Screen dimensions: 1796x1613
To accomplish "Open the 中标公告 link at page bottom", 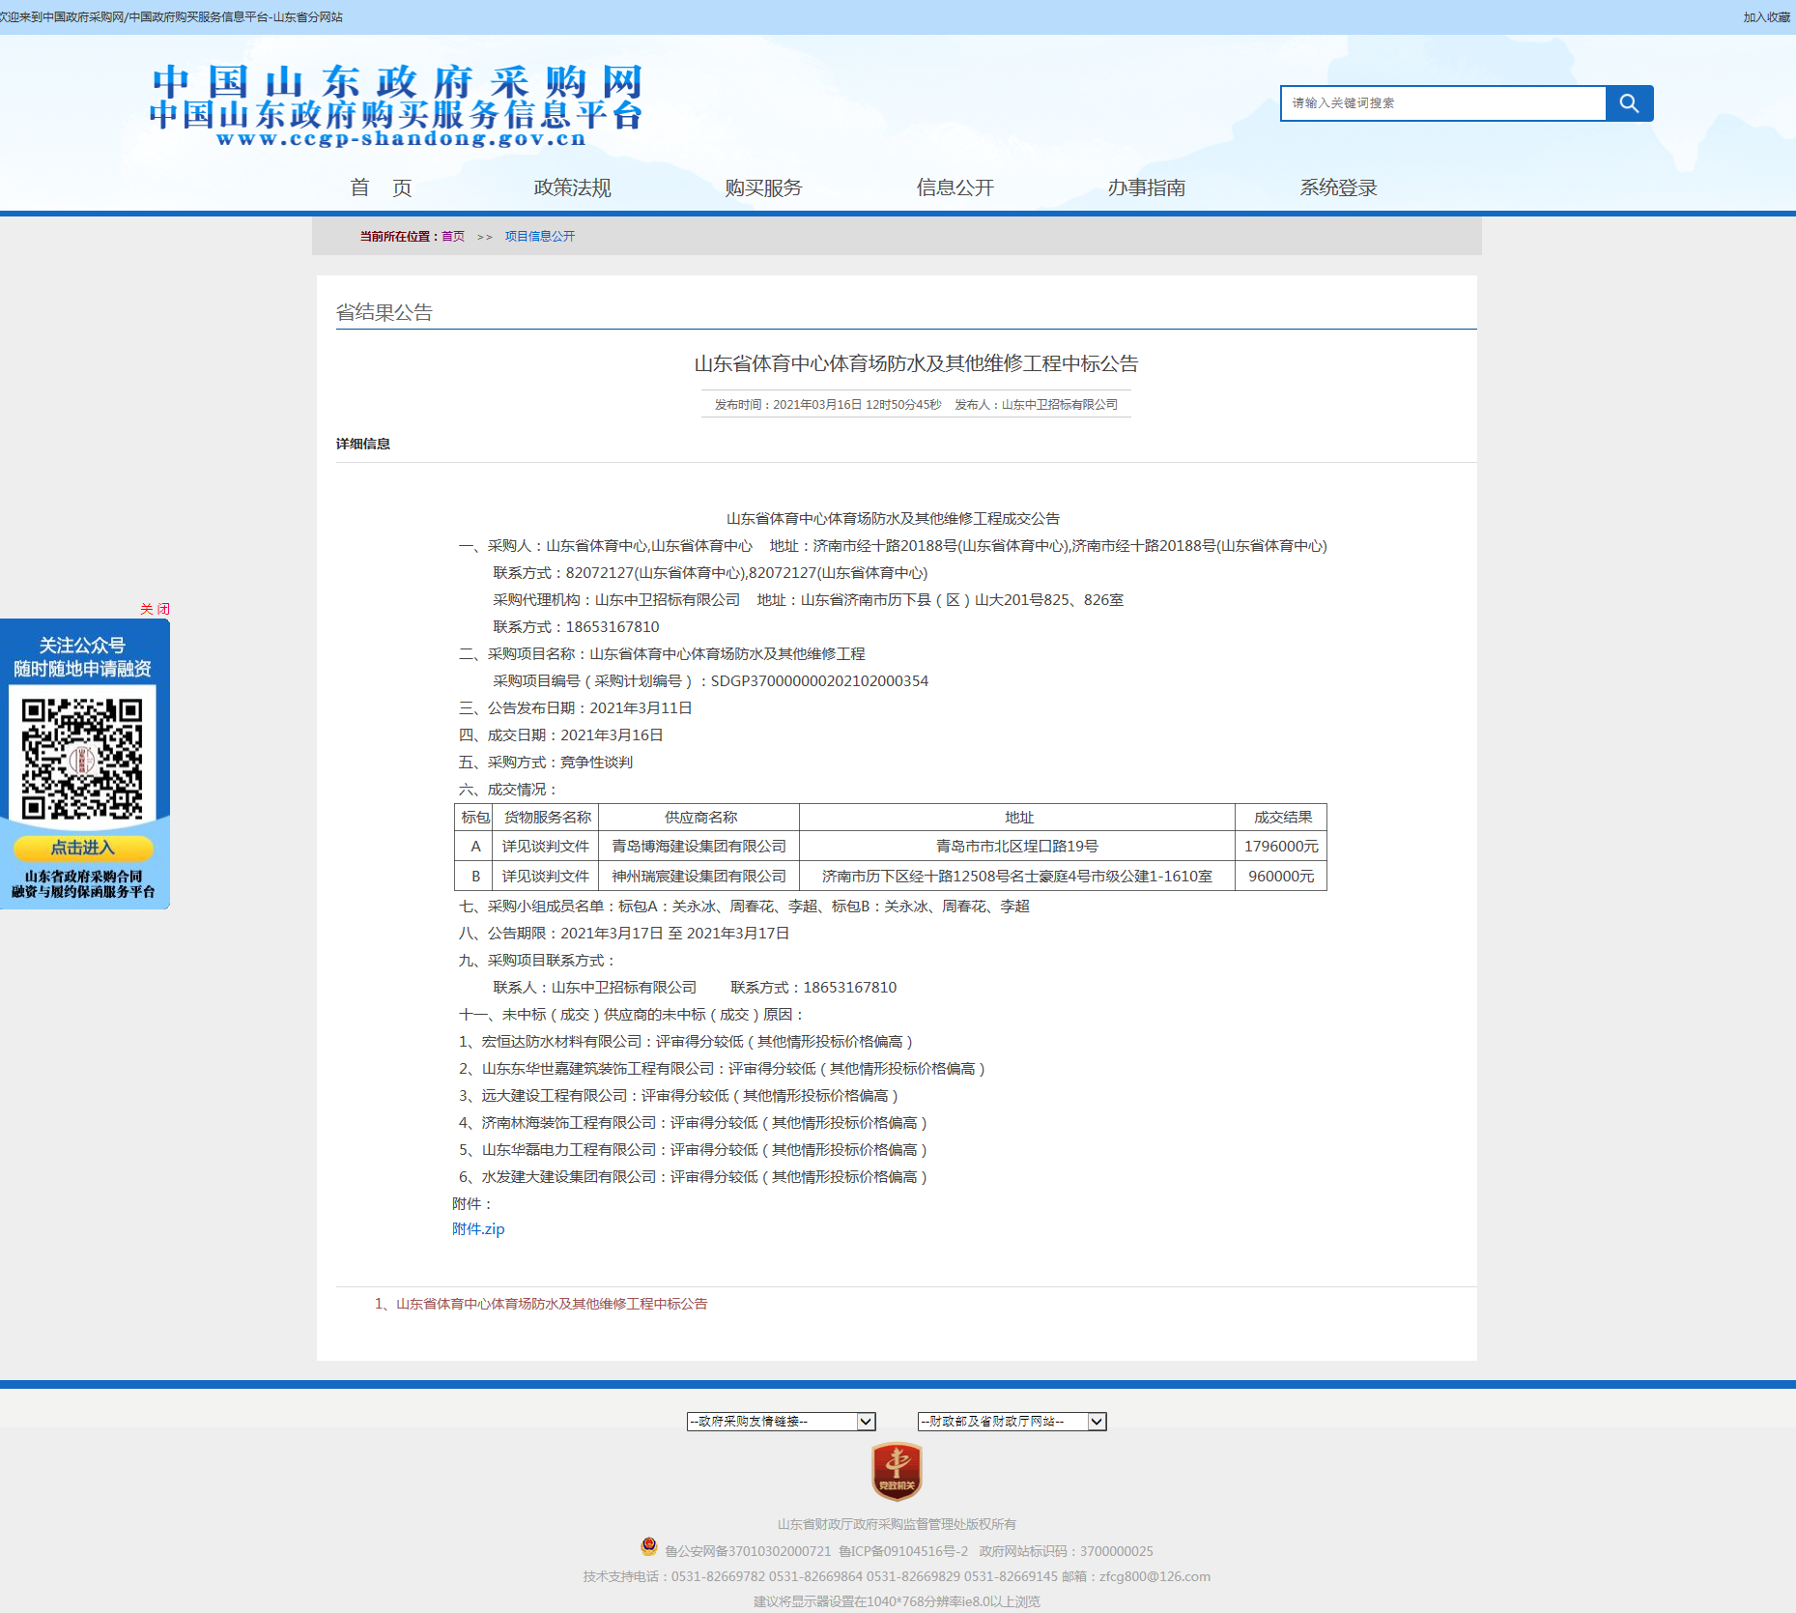I will [x=551, y=1303].
